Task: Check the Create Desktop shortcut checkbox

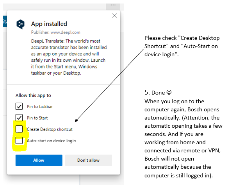Action: [x=19, y=129]
